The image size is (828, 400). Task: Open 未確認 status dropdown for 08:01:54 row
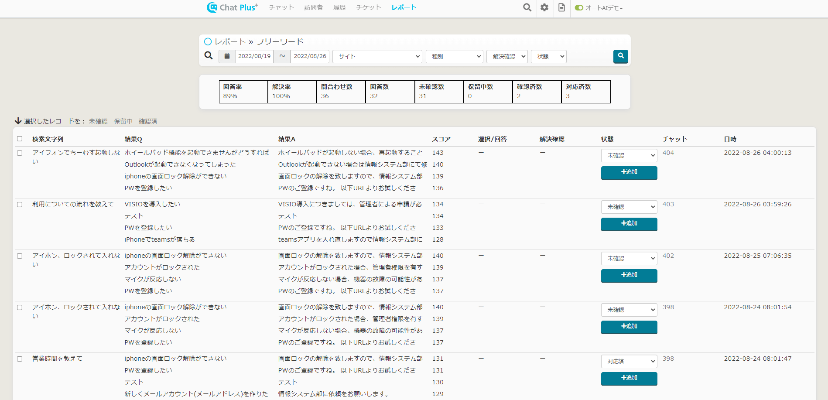point(629,310)
